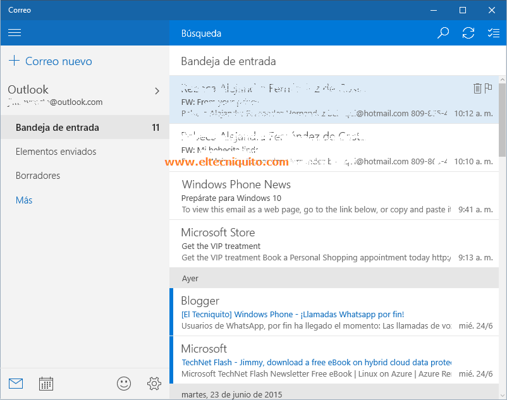The height and width of the screenshot is (400, 507).
Task: Open the Microsoft Store email
Action: pyautogui.click(x=334, y=244)
